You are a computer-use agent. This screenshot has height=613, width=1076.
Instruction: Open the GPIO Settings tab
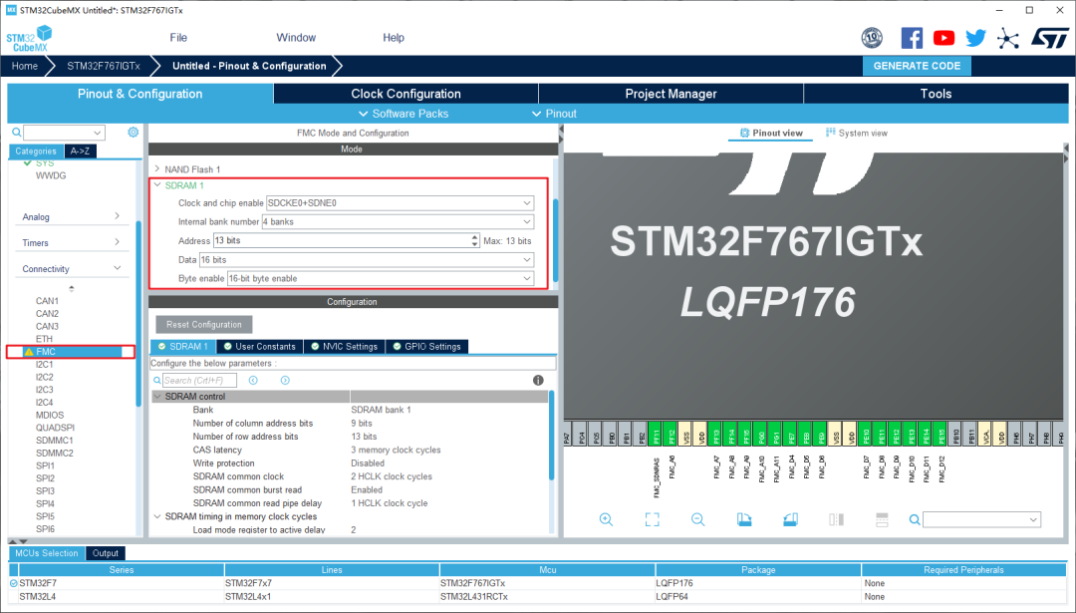pos(426,347)
